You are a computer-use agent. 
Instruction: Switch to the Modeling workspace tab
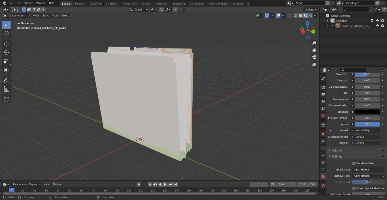coord(80,4)
